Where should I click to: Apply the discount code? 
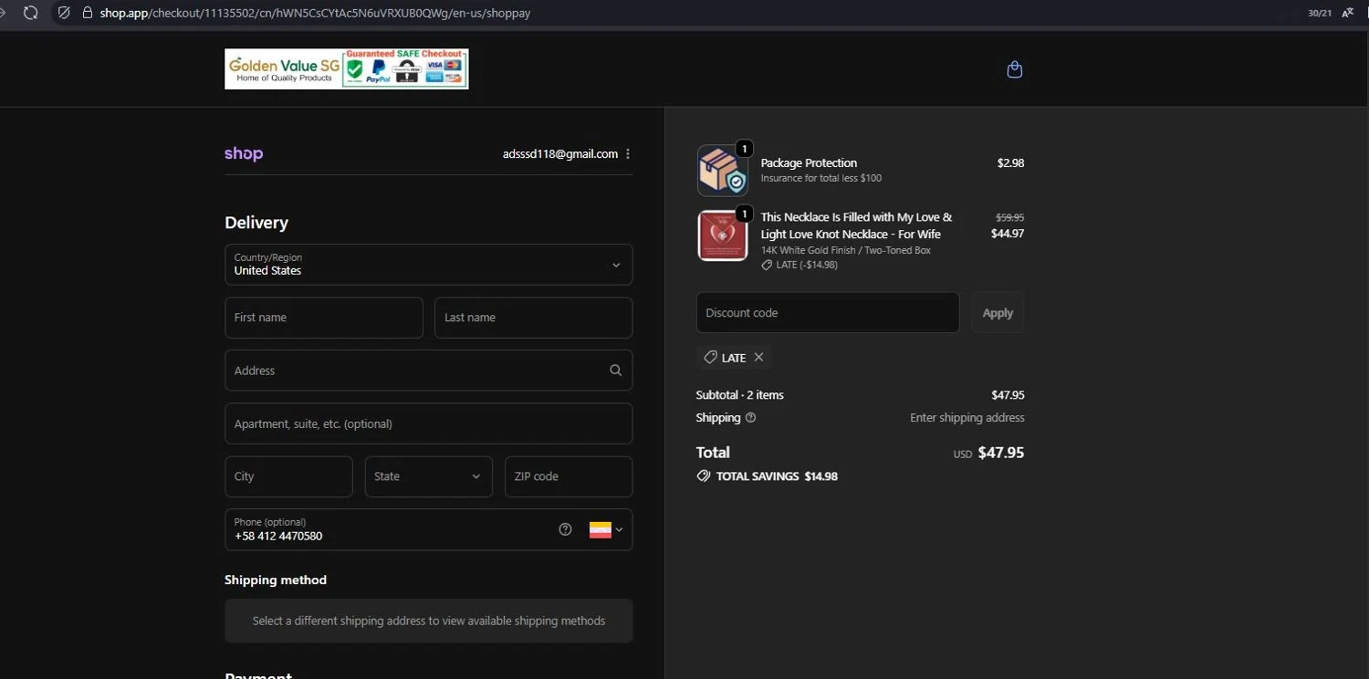coord(998,312)
